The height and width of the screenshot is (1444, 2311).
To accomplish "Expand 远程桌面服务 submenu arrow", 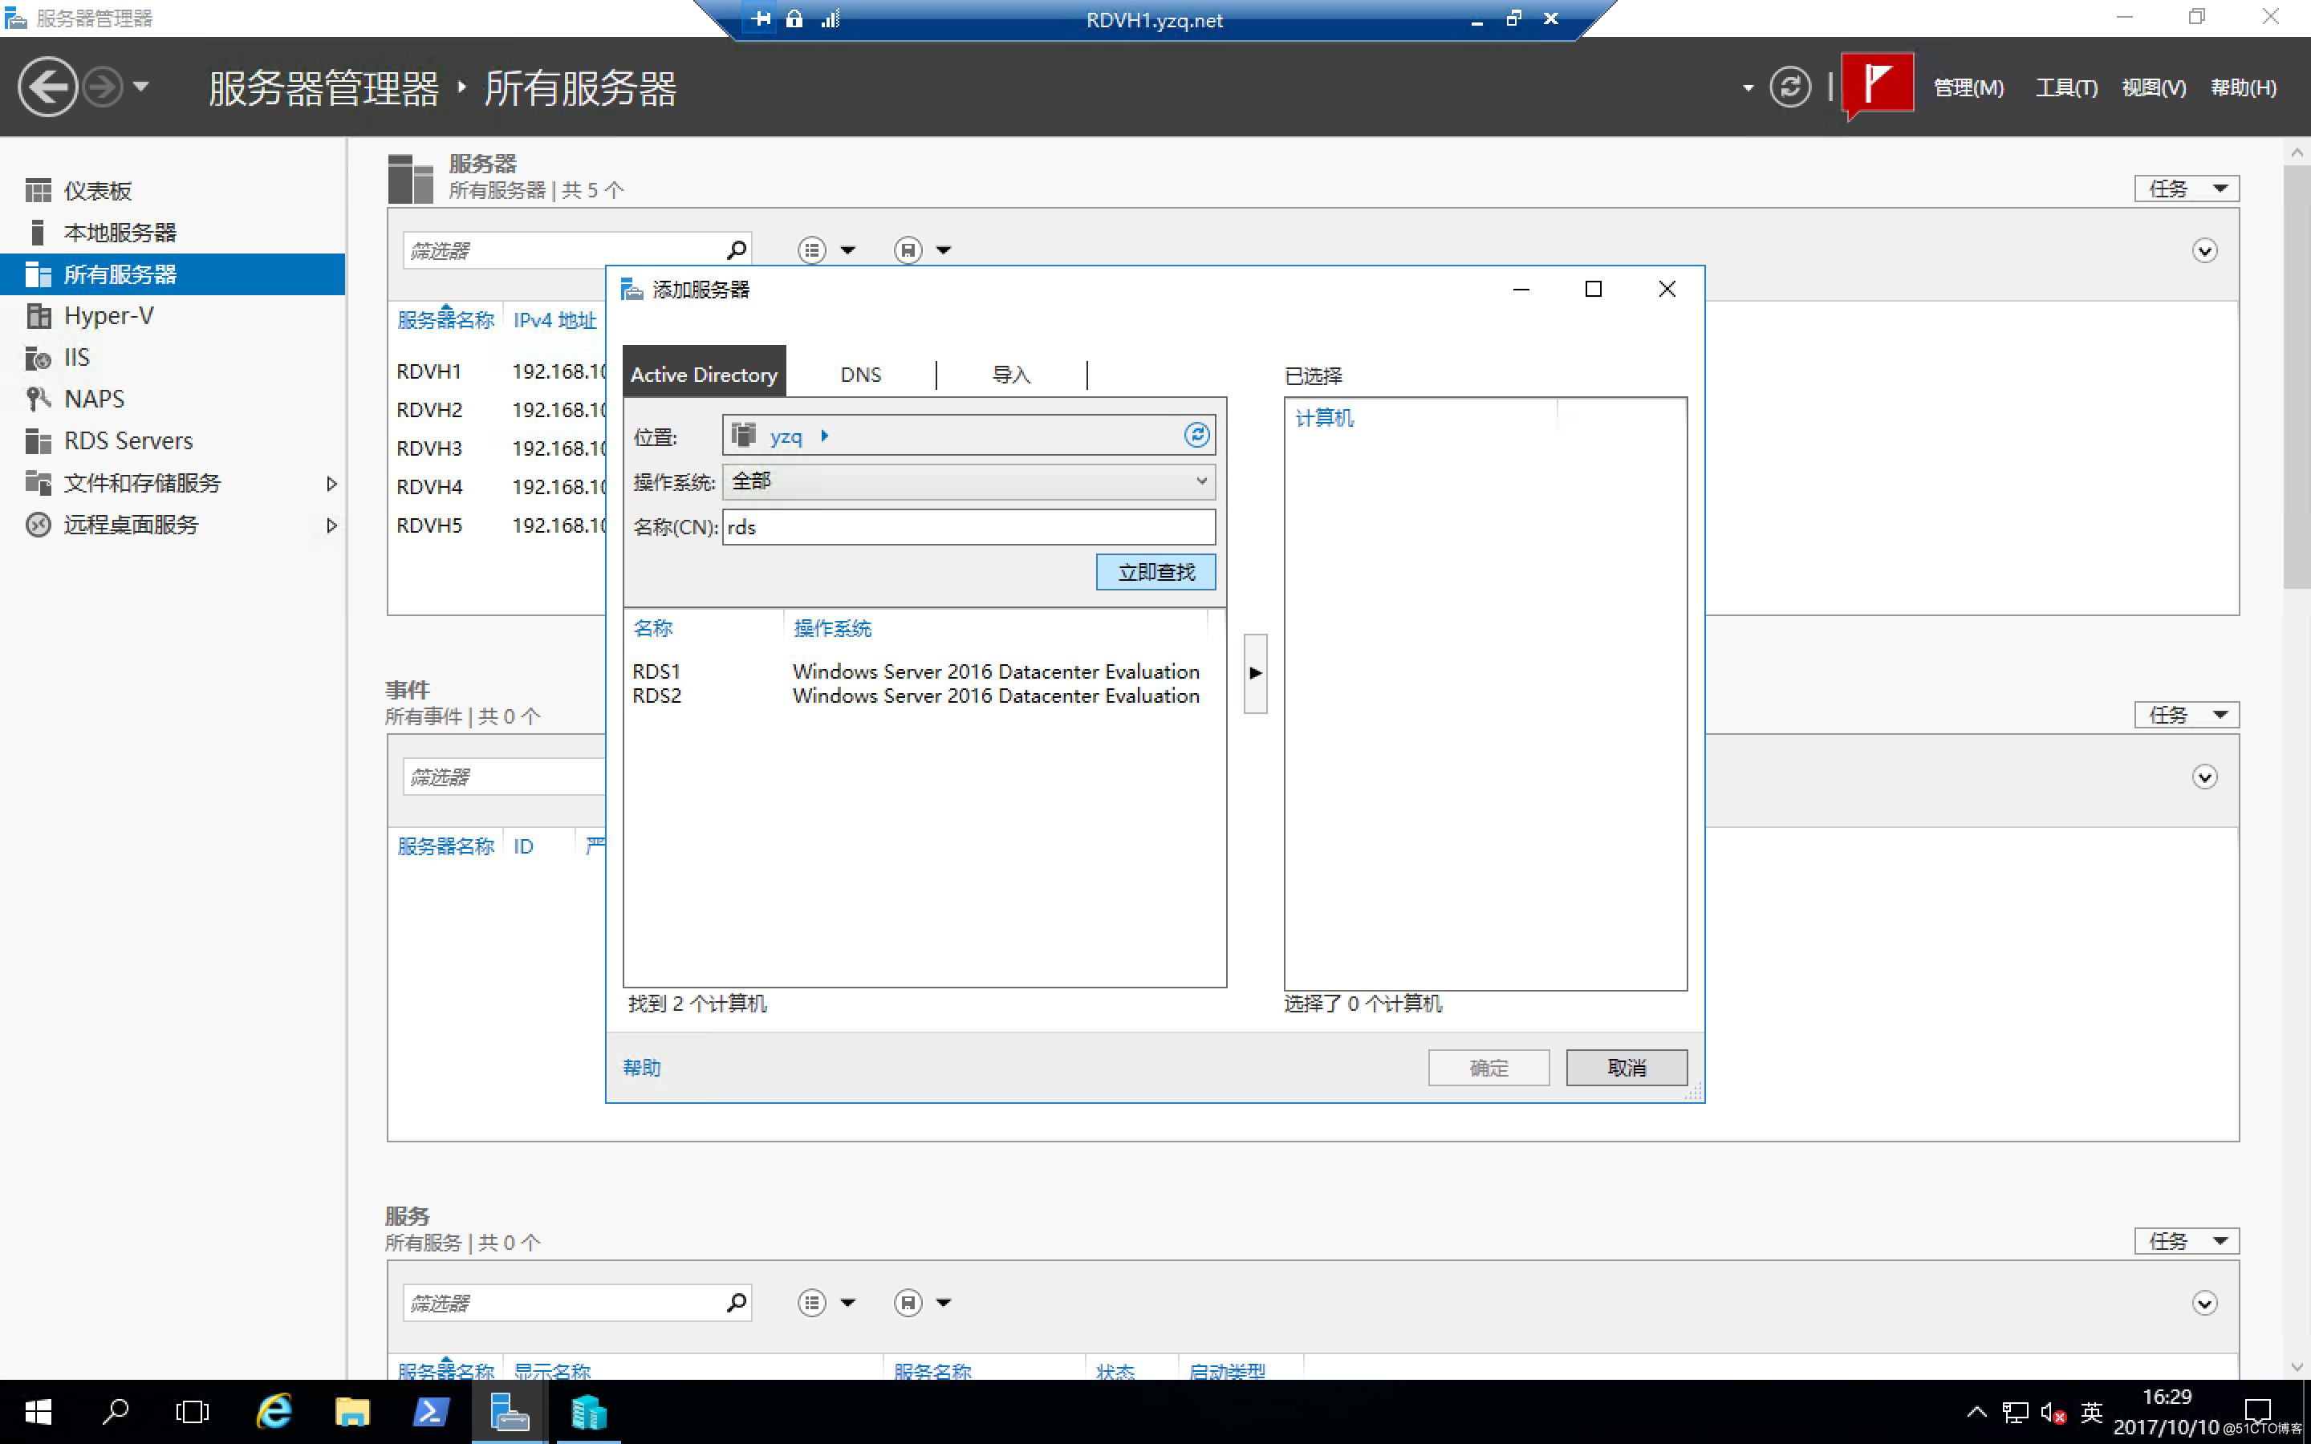I will pos(331,525).
